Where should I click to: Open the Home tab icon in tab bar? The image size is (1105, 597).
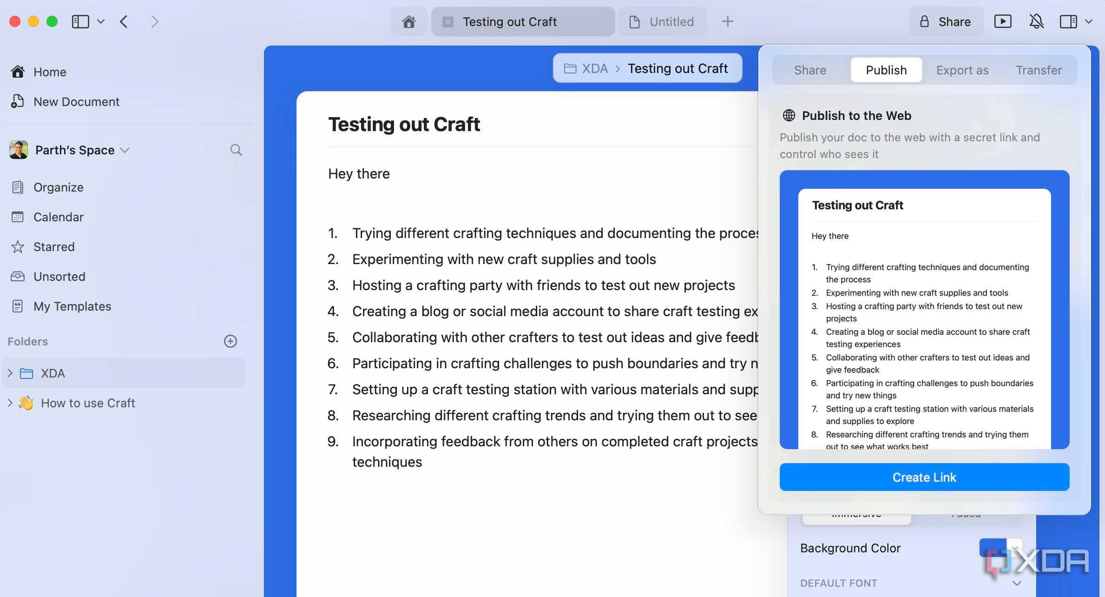coord(408,22)
